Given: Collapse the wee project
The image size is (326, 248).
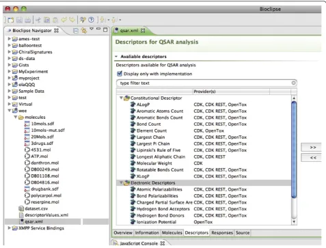Looking at the screenshot, I should pyautogui.click(x=10, y=111).
